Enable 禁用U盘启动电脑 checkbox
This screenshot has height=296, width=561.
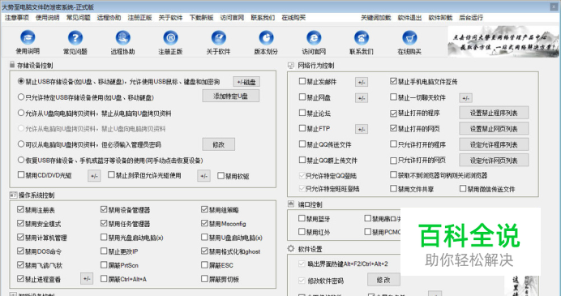(204, 237)
